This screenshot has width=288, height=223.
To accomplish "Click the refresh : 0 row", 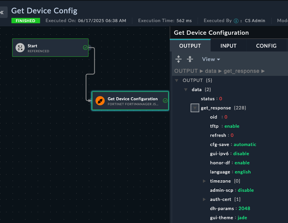I will click(x=222, y=135).
